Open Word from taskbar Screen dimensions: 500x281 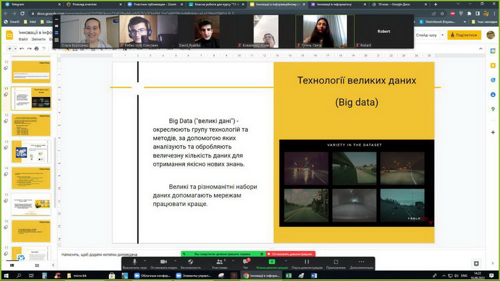pos(314,276)
